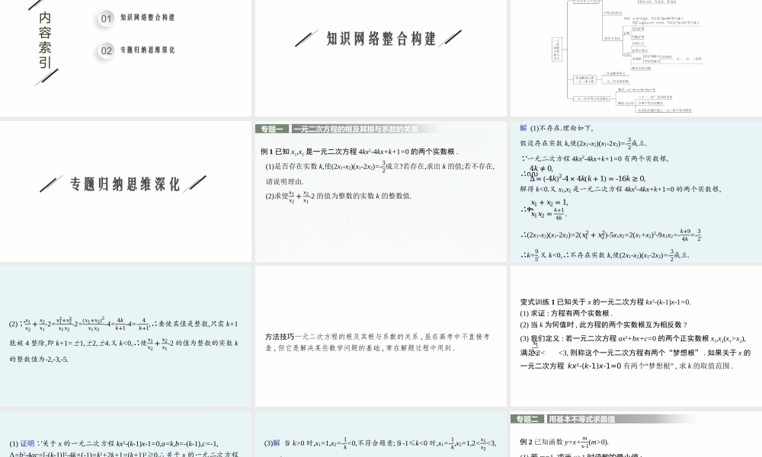
Task: Click the 方法技巧 bold label
Action: tap(280, 337)
